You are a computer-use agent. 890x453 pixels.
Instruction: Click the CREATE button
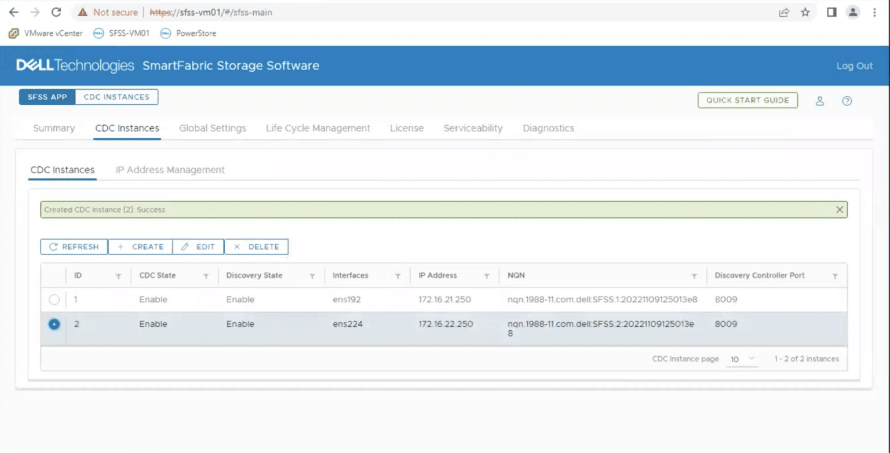(x=140, y=247)
